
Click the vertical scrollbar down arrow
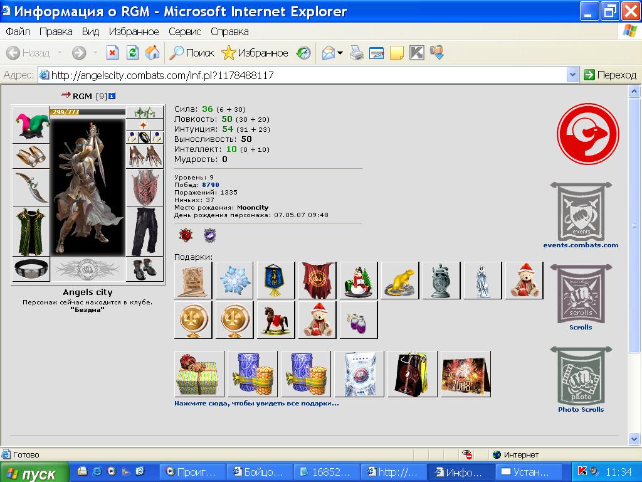click(x=634, y=439)
